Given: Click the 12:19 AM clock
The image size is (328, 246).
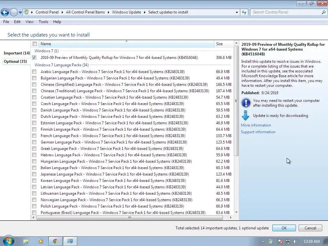Looking at the screenshot, I should [311, 242].
